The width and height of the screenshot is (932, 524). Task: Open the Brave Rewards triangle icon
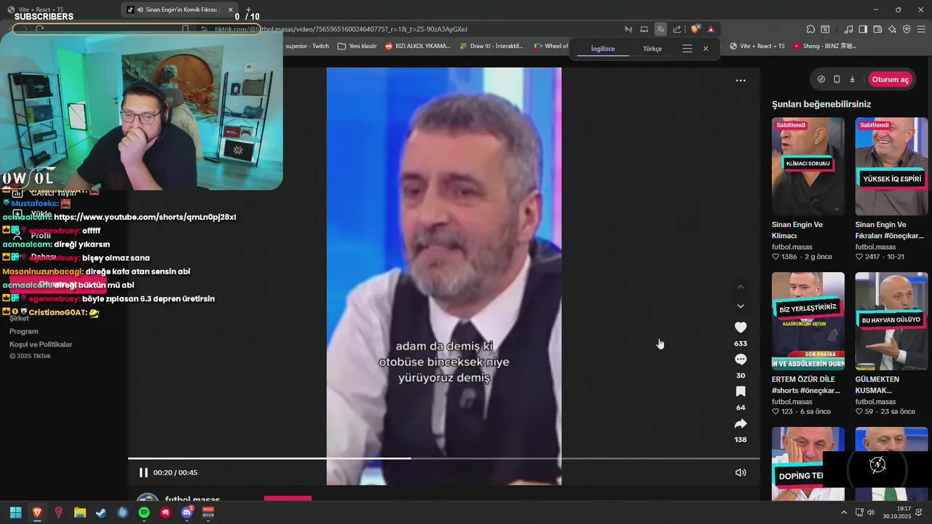(x=711, y=29)
